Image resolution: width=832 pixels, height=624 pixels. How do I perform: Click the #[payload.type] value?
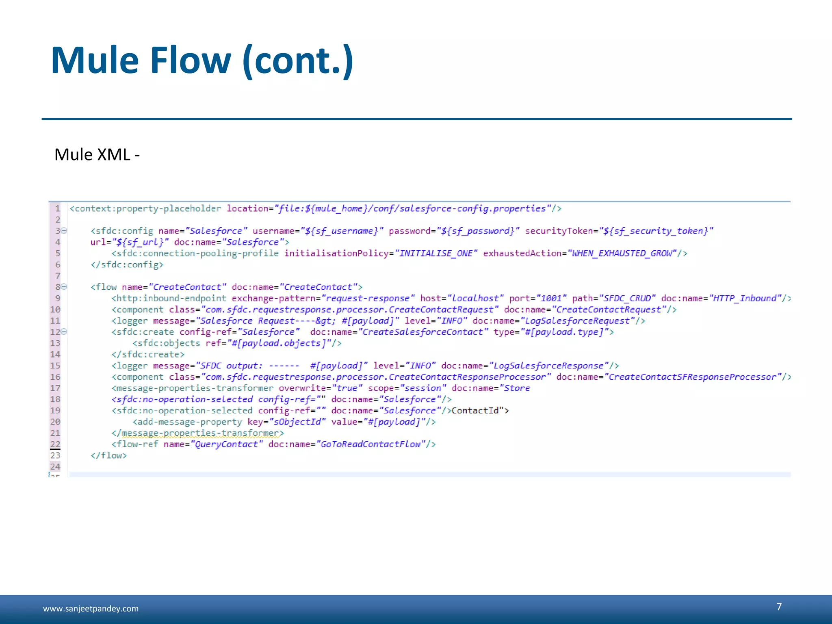(564, 332)
